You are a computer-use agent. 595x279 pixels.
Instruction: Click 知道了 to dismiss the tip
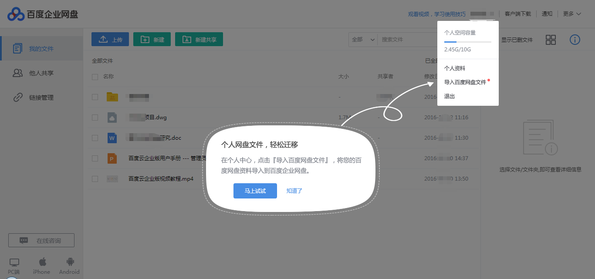294,191
